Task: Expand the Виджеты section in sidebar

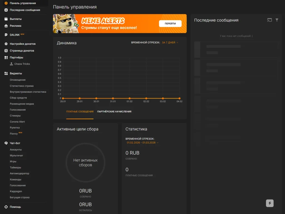Action: click(x=16, y=74)
